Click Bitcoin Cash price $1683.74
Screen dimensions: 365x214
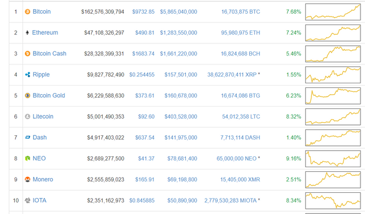pyautogui.click(x=143, y=54)
